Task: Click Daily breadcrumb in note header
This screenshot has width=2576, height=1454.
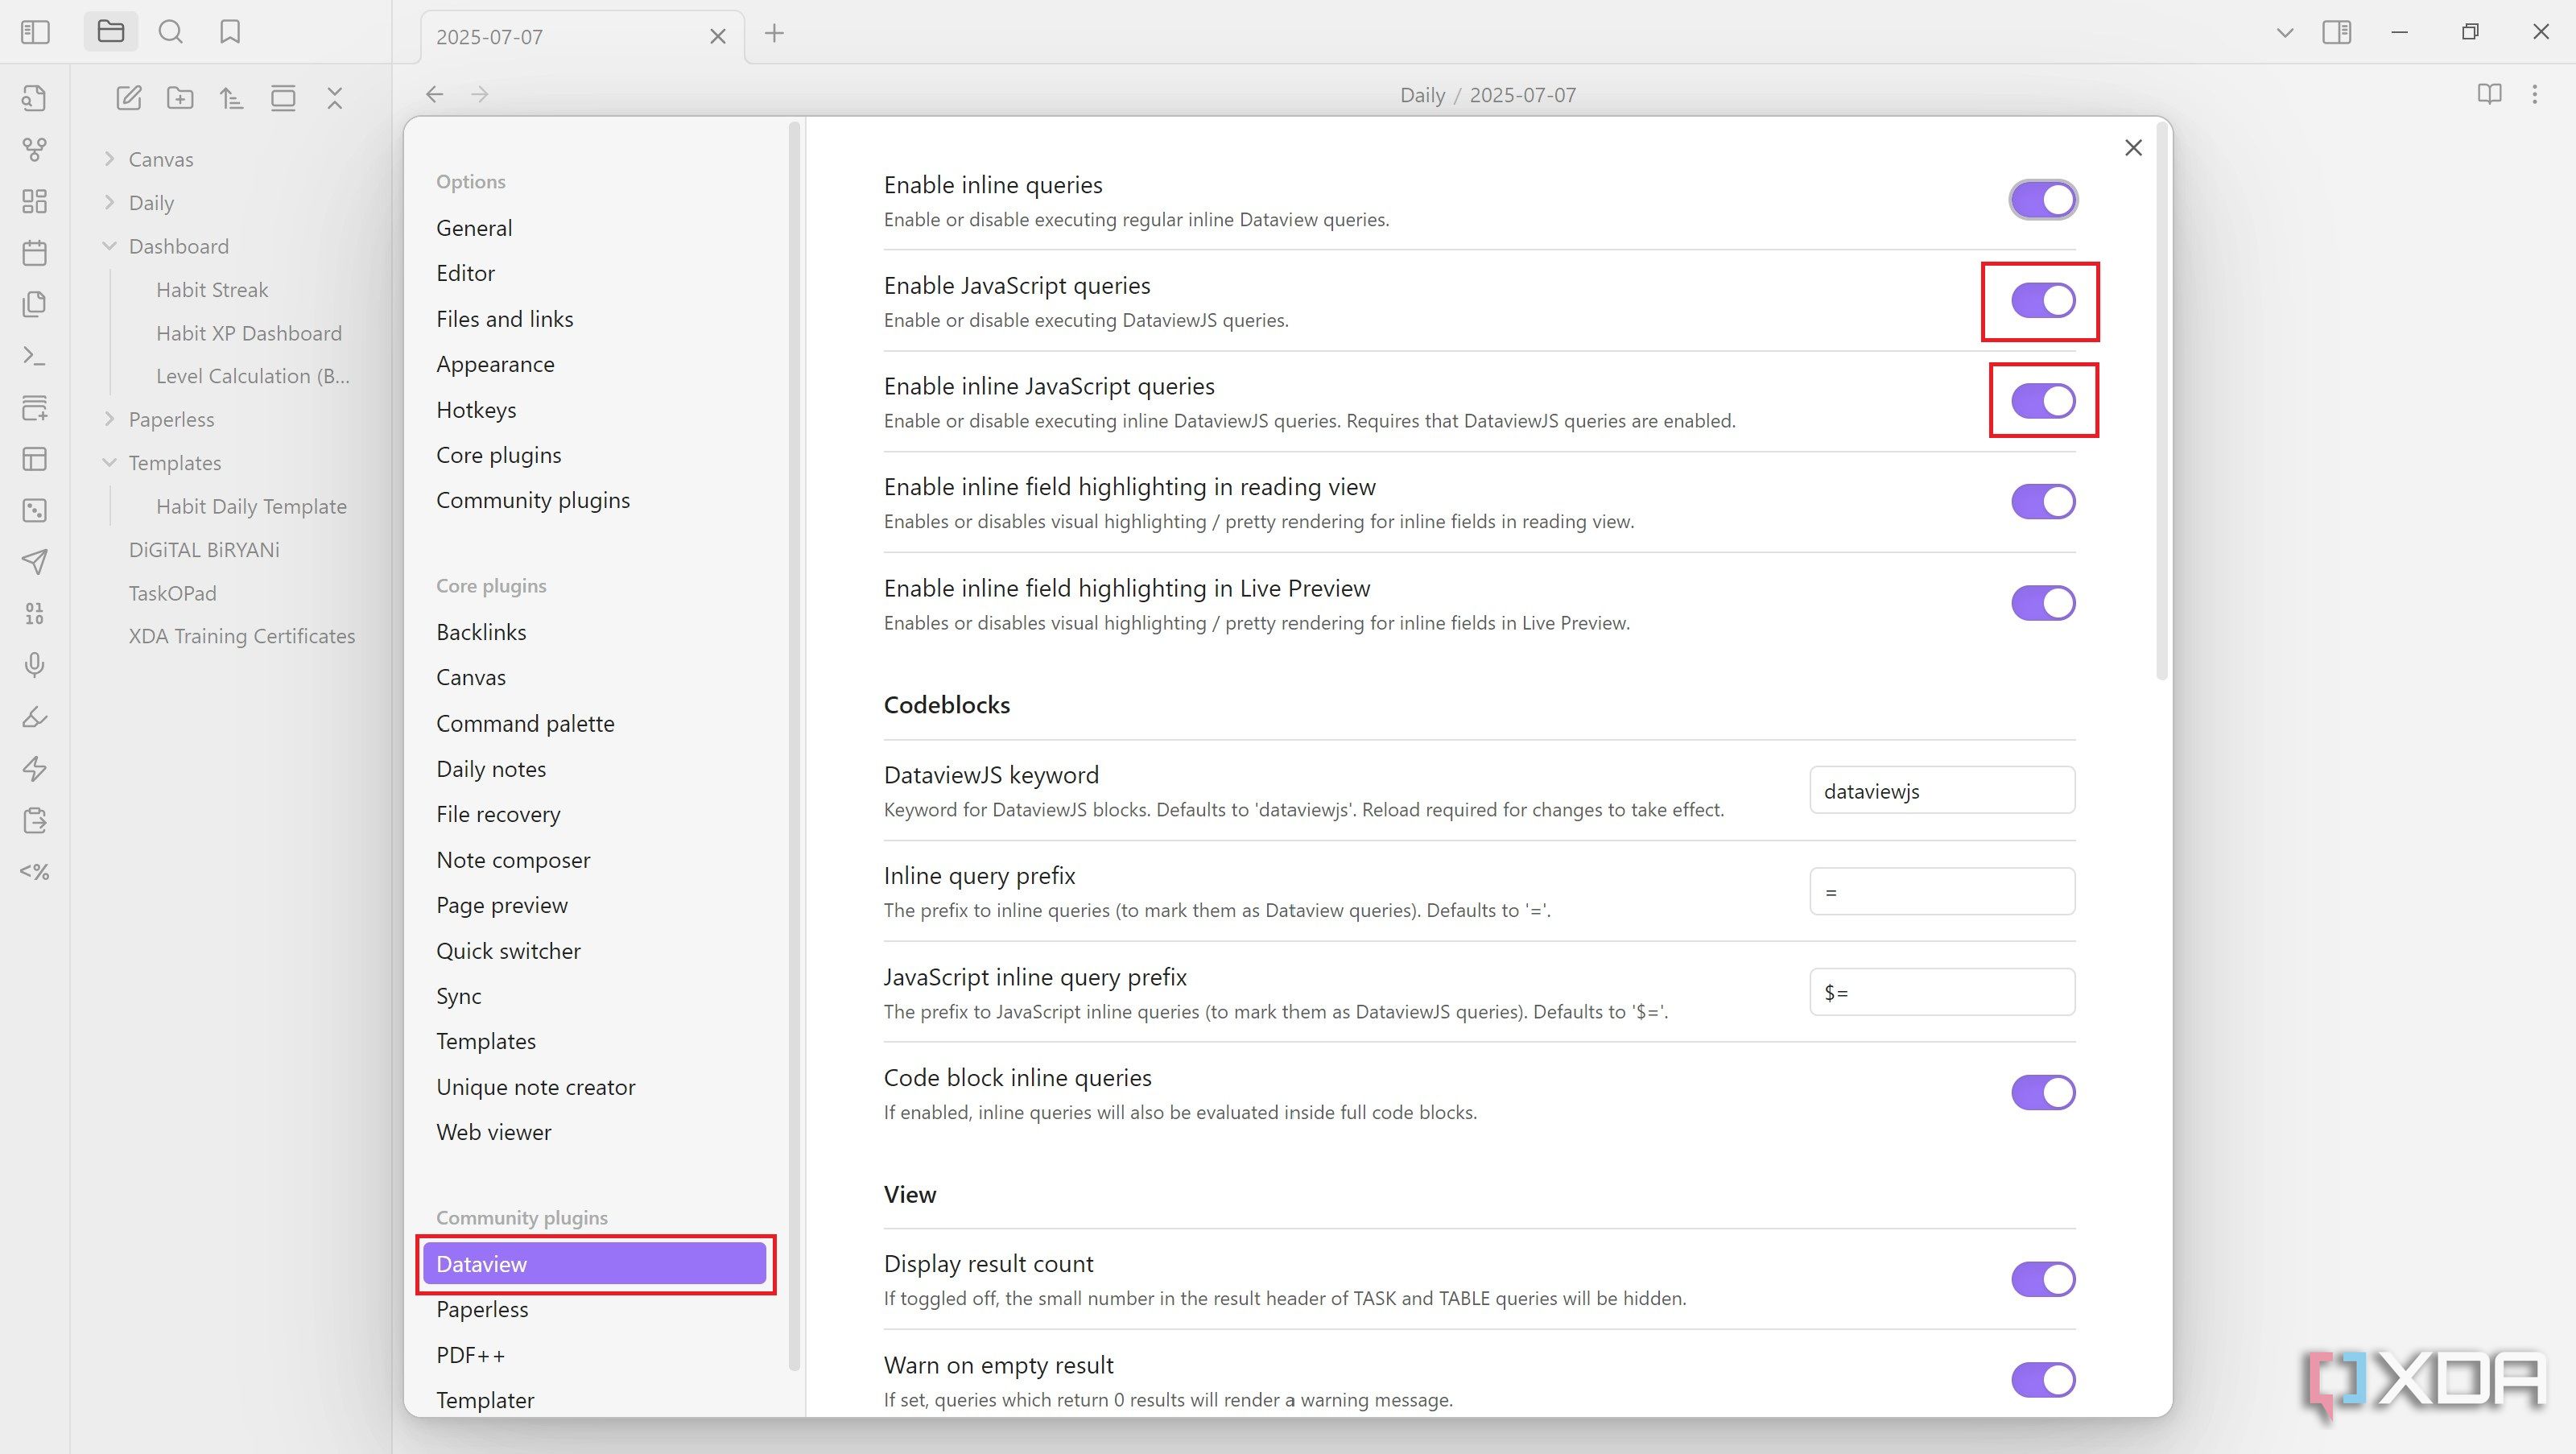Action: [x=1422, y=95]
